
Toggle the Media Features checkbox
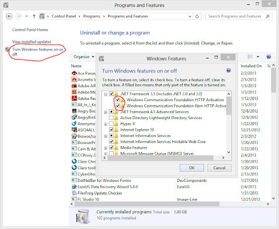(x=112, y=147)
